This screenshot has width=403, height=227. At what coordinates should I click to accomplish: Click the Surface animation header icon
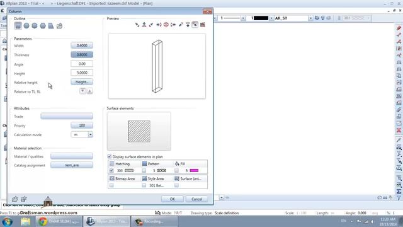tap(177, 178)
